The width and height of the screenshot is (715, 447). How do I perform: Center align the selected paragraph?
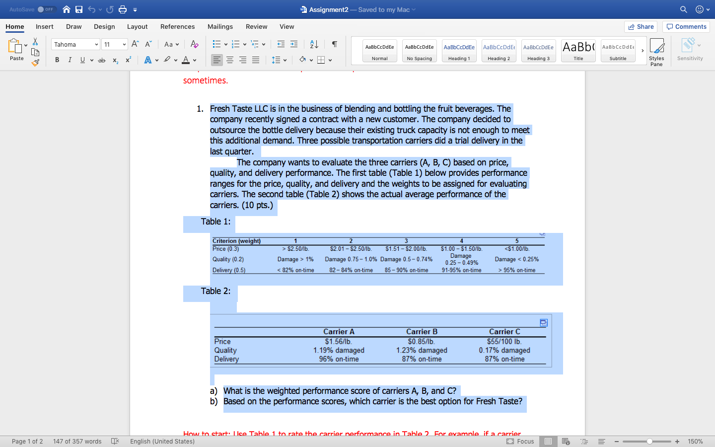coord(230,60)
